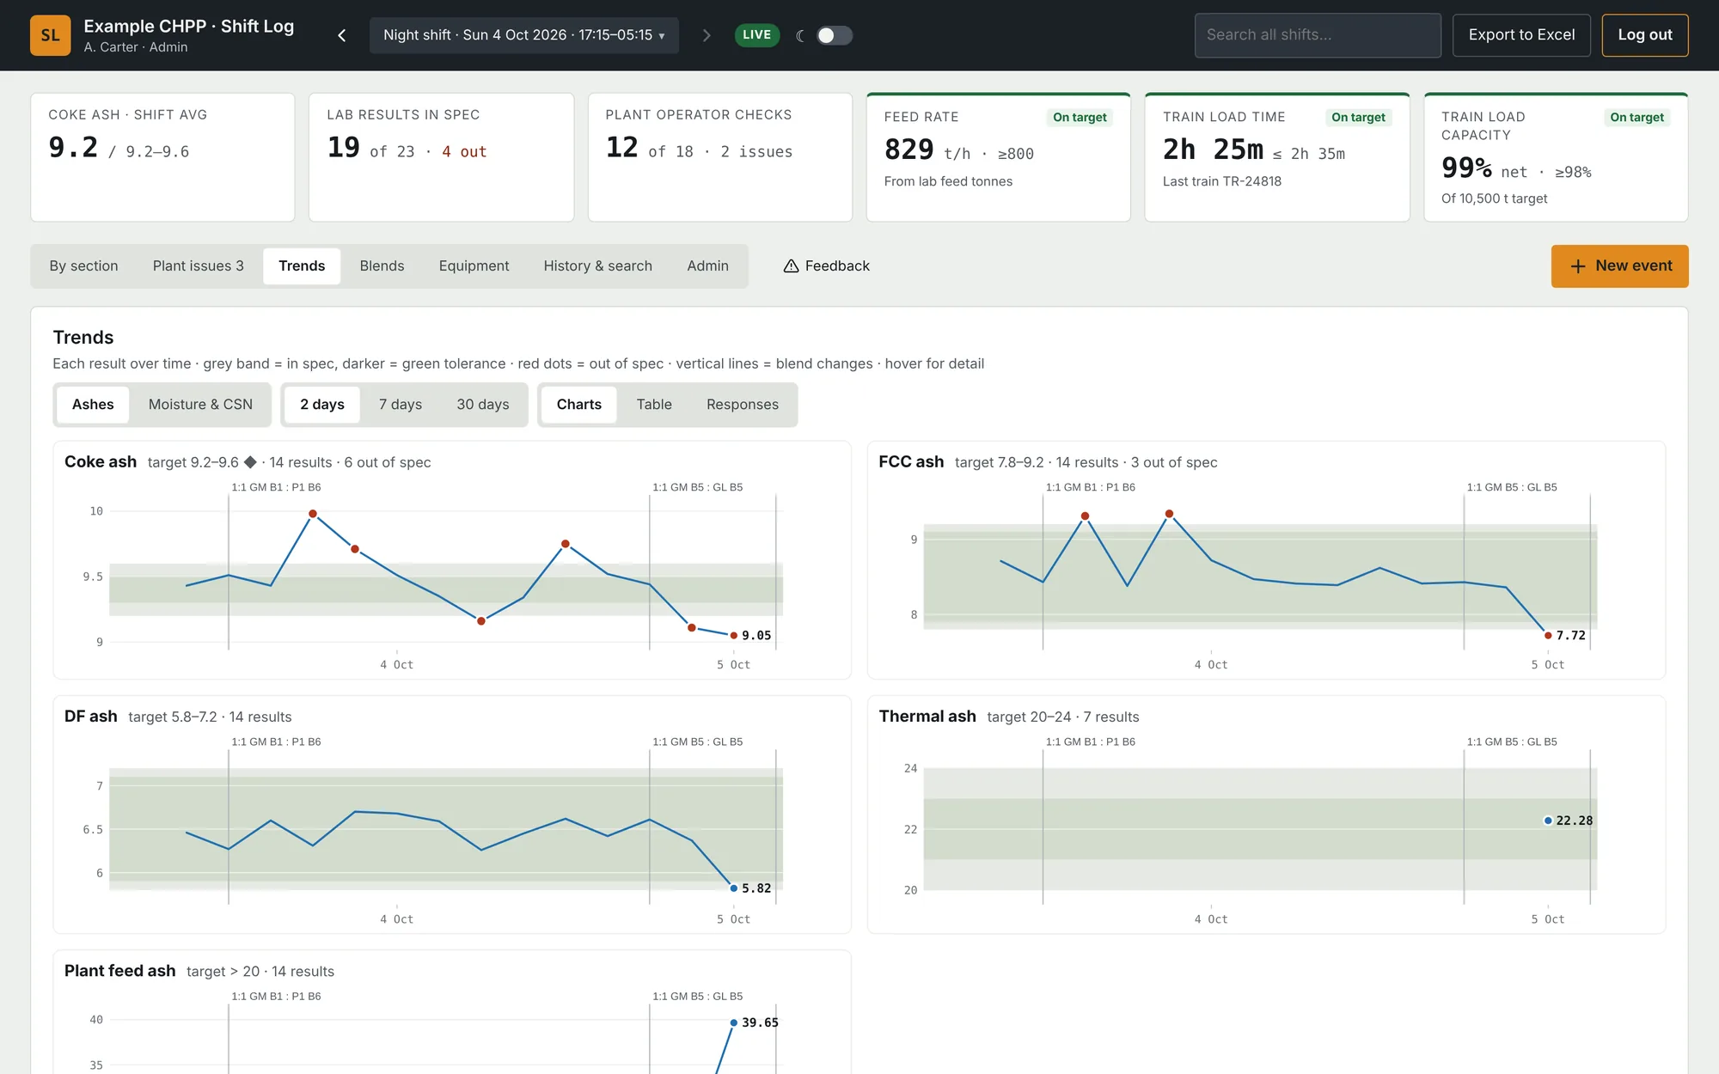
Task: Click the Feedback warning triangle icon
Action: 791,266
